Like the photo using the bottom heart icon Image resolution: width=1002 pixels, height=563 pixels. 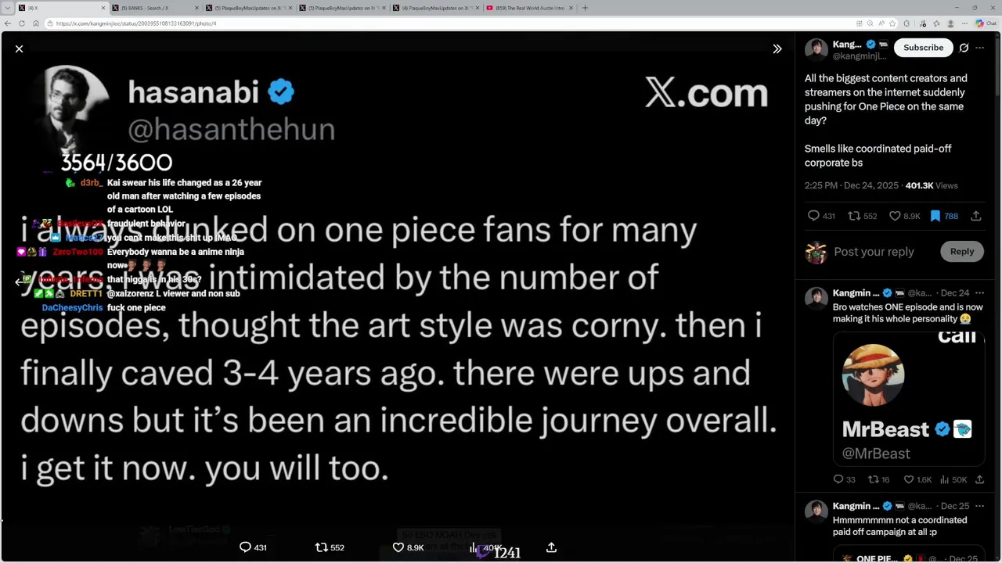[398, 547]
